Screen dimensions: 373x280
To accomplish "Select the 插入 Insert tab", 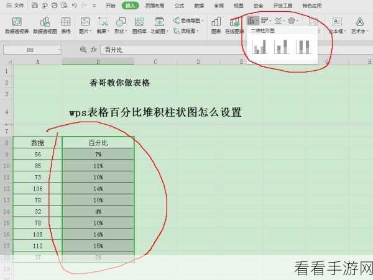I will pyautogui.click(x=131, y=6).
